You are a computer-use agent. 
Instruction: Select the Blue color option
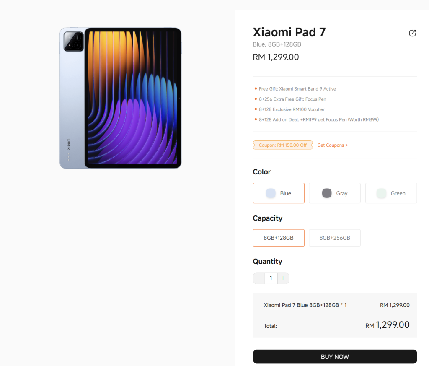click(x=279, y=193)
